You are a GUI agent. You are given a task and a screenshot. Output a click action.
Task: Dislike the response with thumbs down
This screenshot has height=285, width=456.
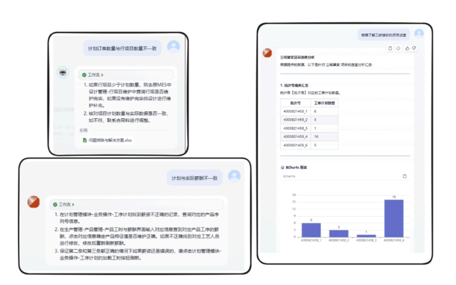(414, 48)
